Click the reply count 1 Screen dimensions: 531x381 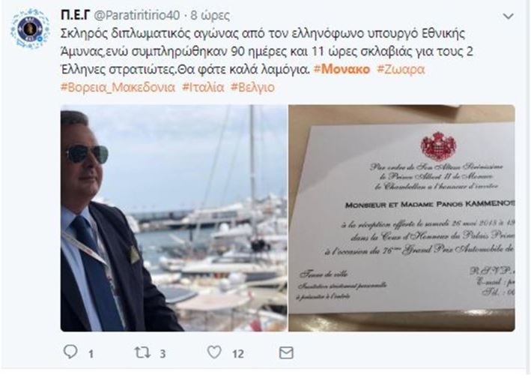(91, 354)
